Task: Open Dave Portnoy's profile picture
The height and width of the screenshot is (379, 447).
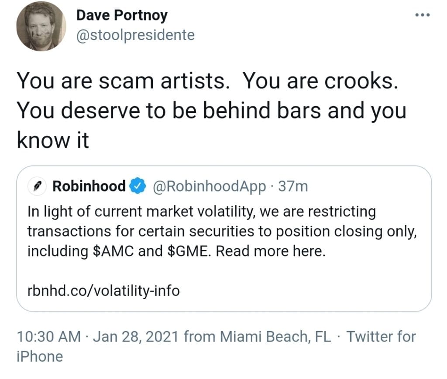Action: 41,26
